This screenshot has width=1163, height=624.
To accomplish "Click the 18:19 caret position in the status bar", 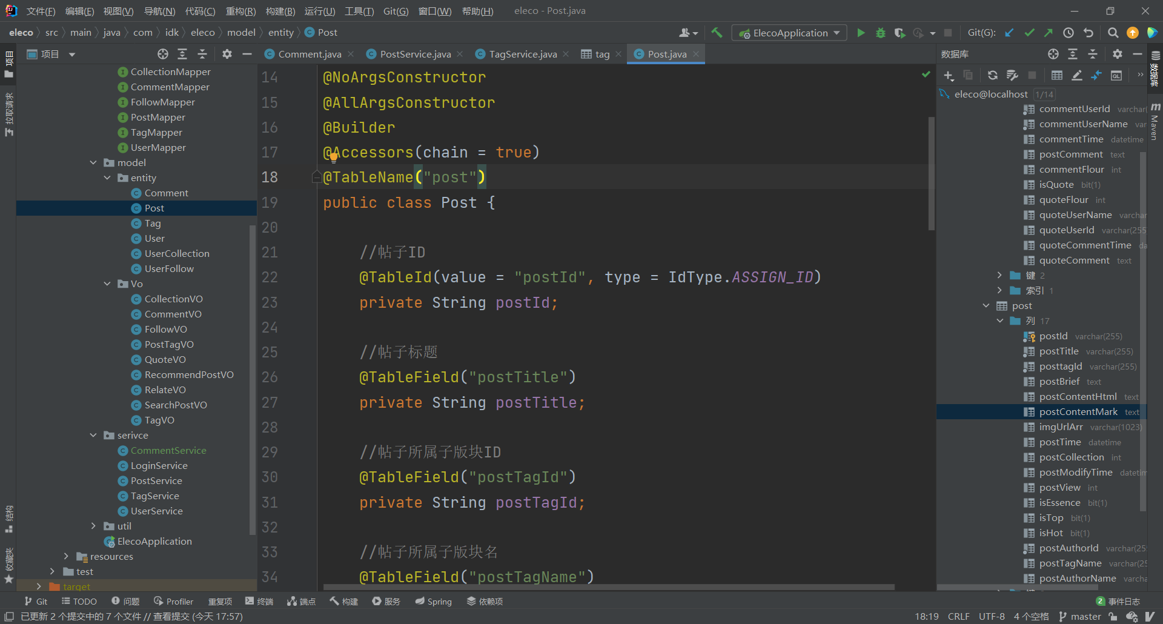I will point(926,616).
